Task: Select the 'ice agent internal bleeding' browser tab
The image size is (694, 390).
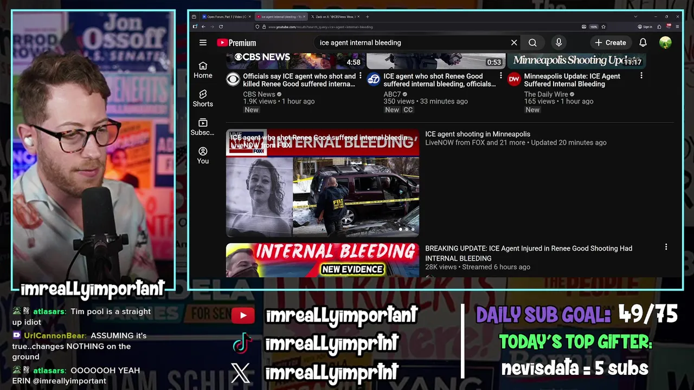Action: point(281,17)
